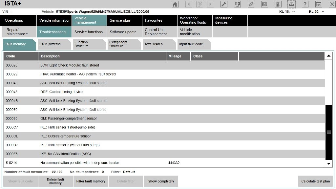Switch to the Function Structure tab

click(x=89, y=44)
